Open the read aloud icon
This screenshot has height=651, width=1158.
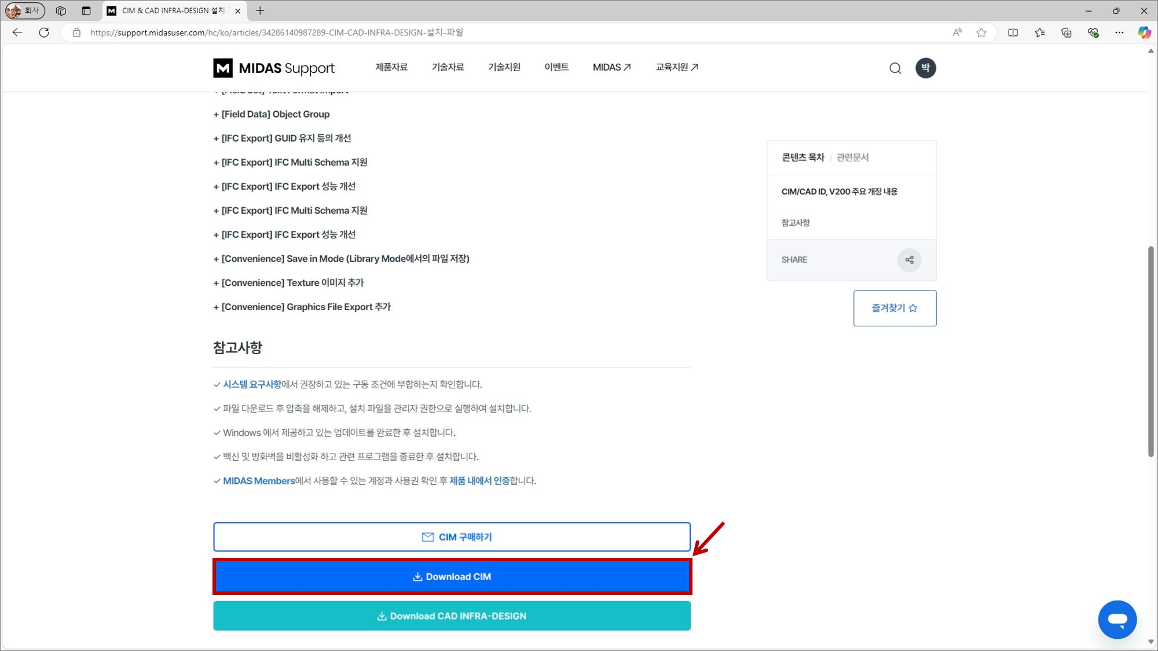pos(957,32)
